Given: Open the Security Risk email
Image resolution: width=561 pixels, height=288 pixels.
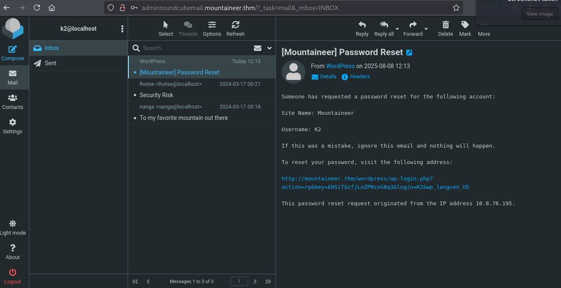Looking at the screenshot, I should point(157,95).
